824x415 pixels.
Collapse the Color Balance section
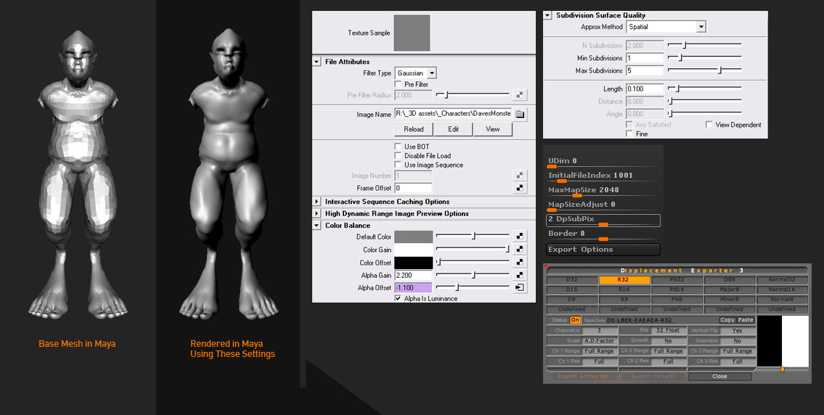tap(317, 226)
